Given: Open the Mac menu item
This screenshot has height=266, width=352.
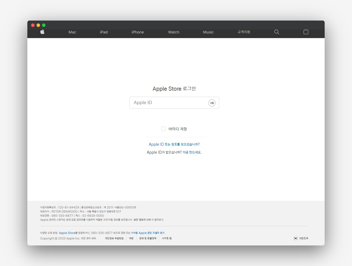Looking at the screenshot, I should click(x=72, y=32).
